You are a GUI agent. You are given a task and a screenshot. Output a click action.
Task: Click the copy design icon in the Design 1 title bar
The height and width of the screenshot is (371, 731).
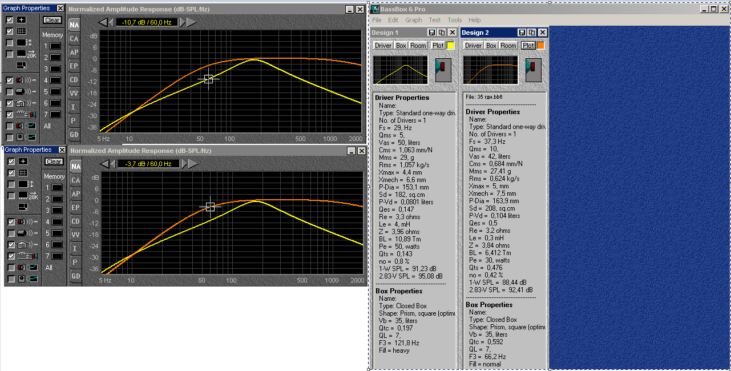click(442, 33)
